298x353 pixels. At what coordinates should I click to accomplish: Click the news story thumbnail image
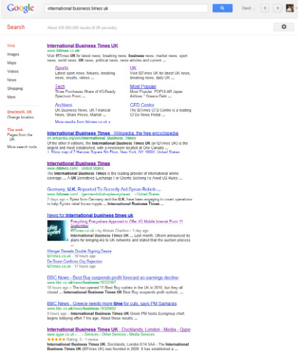[x=57, y=231]
